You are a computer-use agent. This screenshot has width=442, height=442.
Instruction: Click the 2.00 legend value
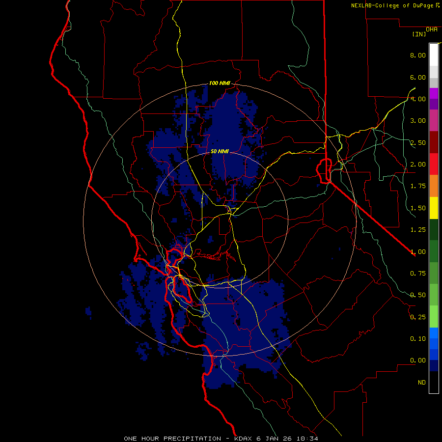(x=418, y=165)
